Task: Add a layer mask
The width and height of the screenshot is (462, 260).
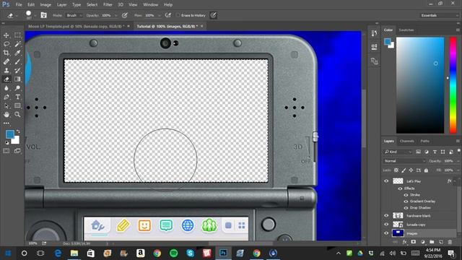Action: tap(414, 242)
